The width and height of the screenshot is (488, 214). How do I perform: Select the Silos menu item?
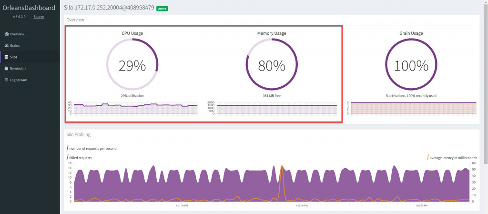coord(30,57)
